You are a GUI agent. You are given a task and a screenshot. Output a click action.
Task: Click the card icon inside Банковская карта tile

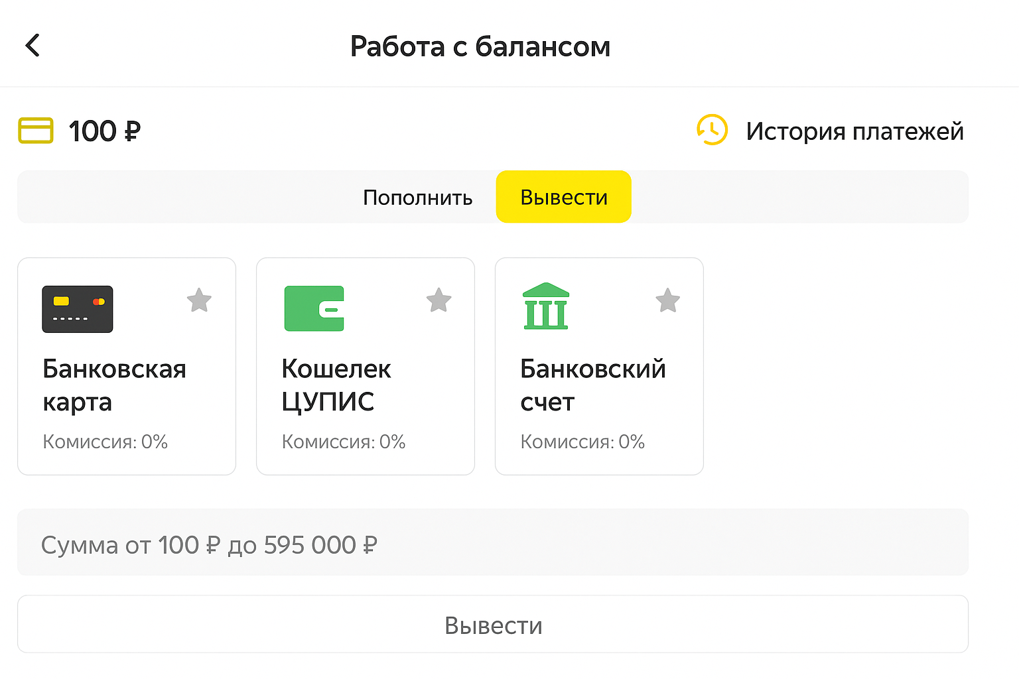tap(77, 309)
